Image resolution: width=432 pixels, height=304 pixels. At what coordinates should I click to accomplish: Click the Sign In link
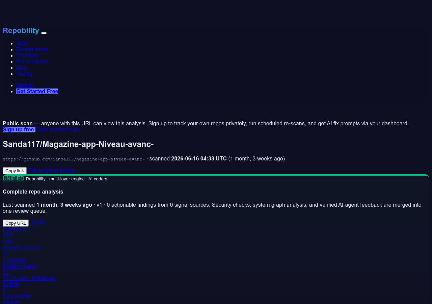click(25, 85)
